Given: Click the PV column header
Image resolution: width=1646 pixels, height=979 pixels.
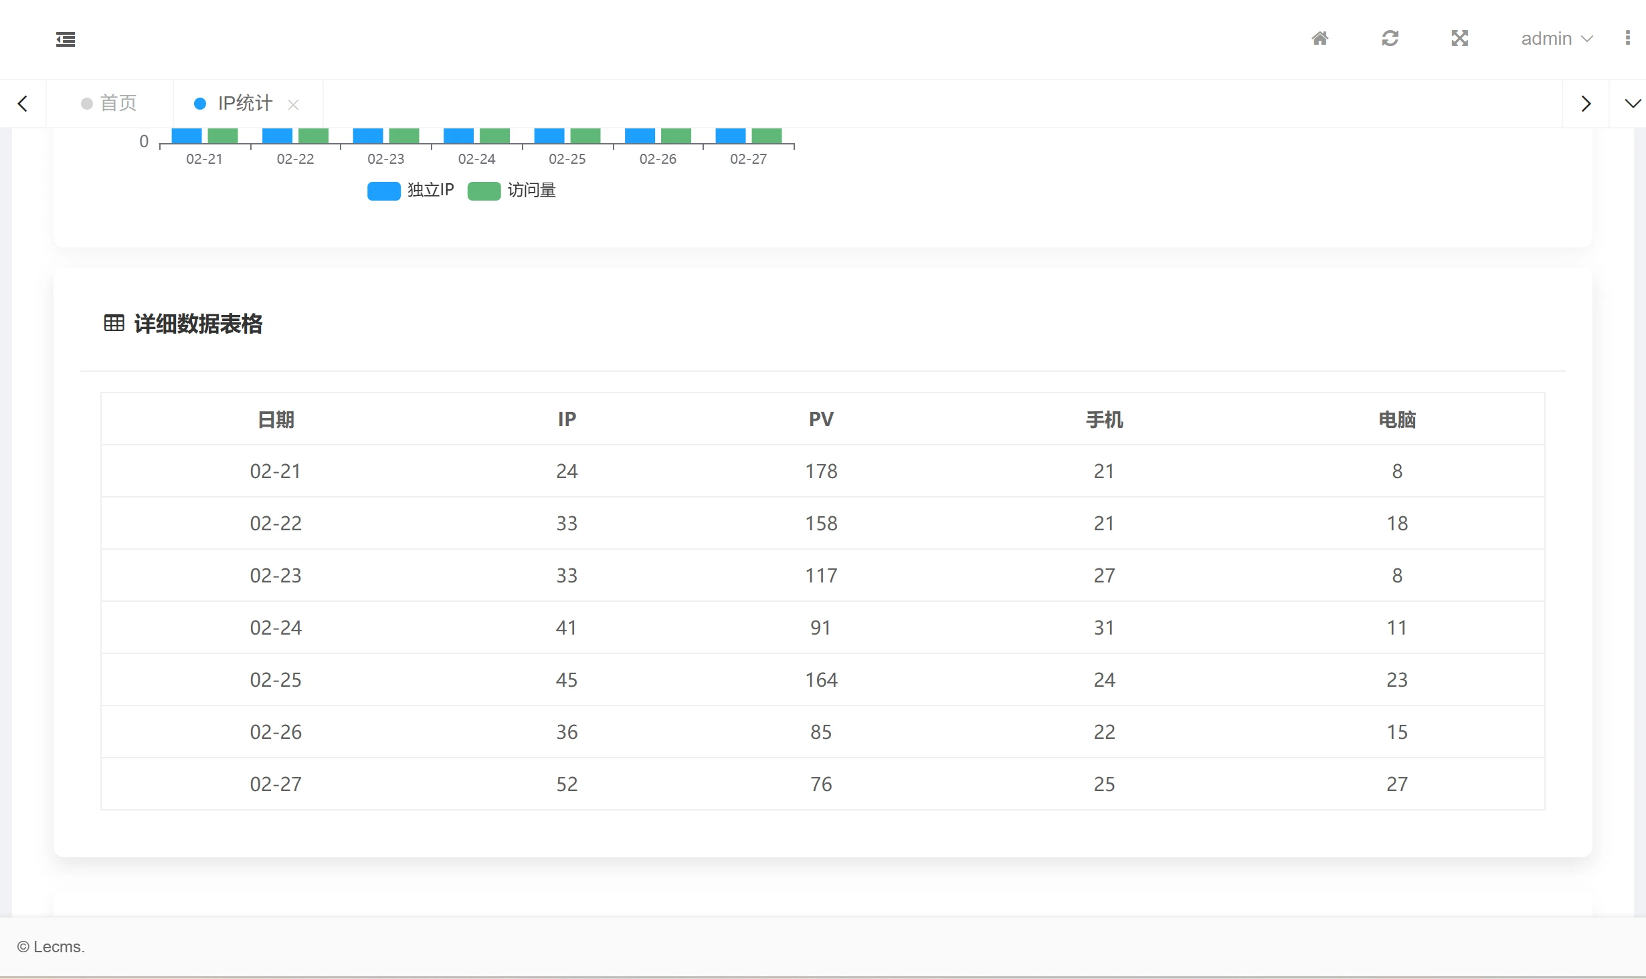Looking at the screenshot, I should [821, 419].
